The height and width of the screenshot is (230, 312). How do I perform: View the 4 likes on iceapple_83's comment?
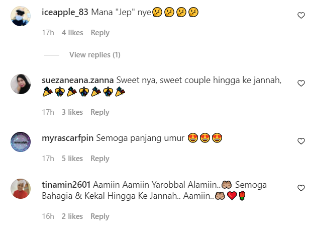[x=72, y=33]
